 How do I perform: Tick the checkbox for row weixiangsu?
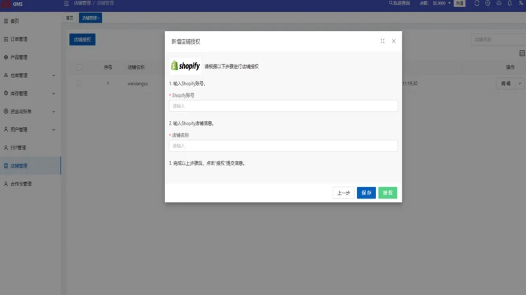click(x=79, y=83)
